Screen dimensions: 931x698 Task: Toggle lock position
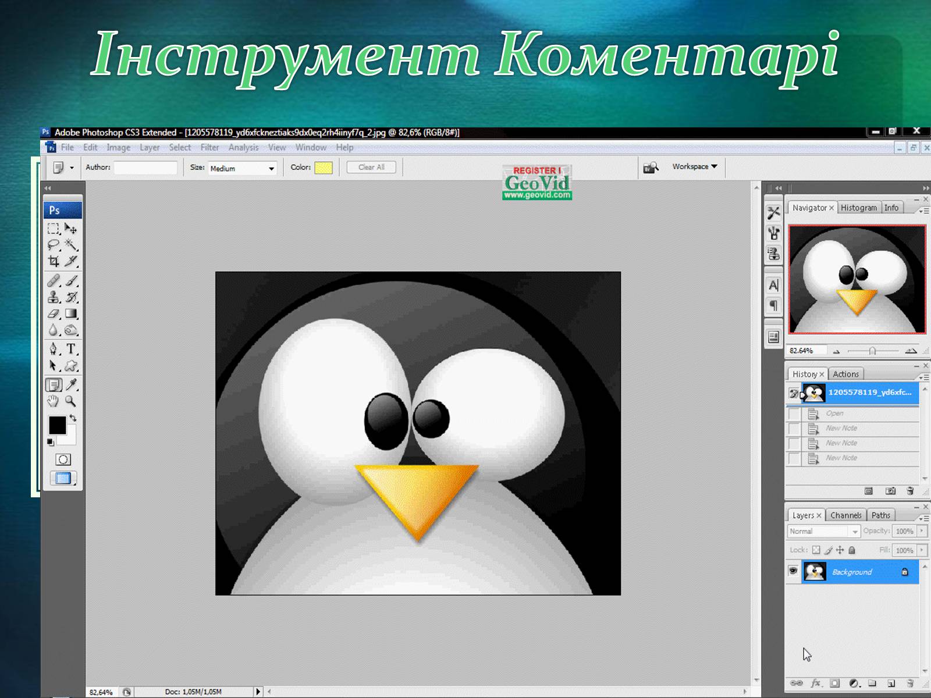coord(840,550)
